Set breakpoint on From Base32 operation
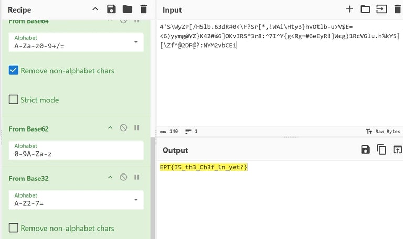Screen dimensions: 403x239 (137, 178)
